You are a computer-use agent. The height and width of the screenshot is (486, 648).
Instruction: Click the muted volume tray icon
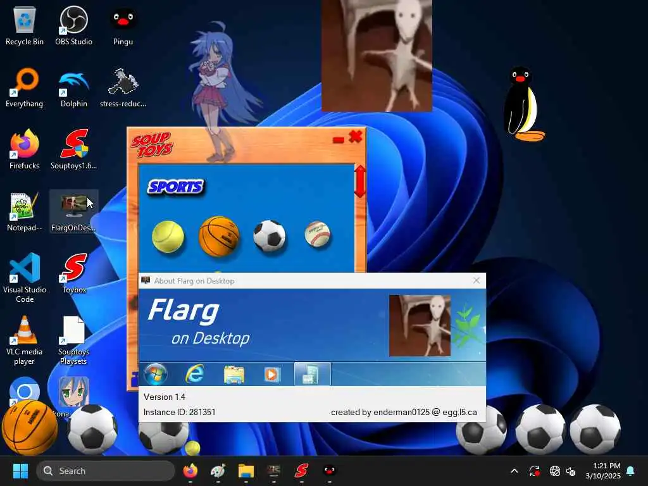point(571,471)
